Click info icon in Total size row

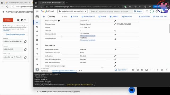click(115, 31)
